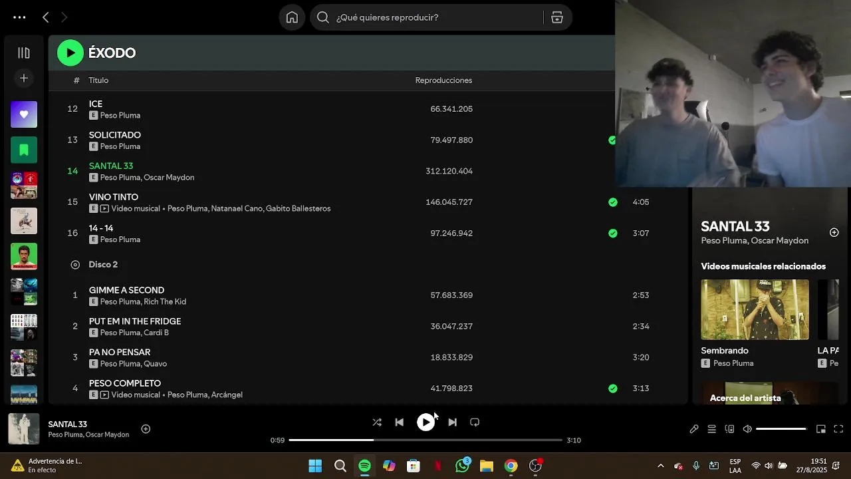Open Rich The Kid artist link
Screen dimensions: 851x479
pos(165,301)
